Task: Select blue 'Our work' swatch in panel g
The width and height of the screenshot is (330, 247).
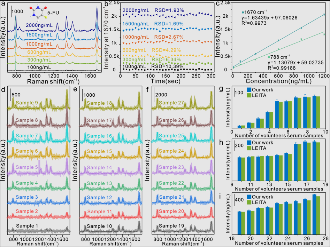Action: (249, 89)
